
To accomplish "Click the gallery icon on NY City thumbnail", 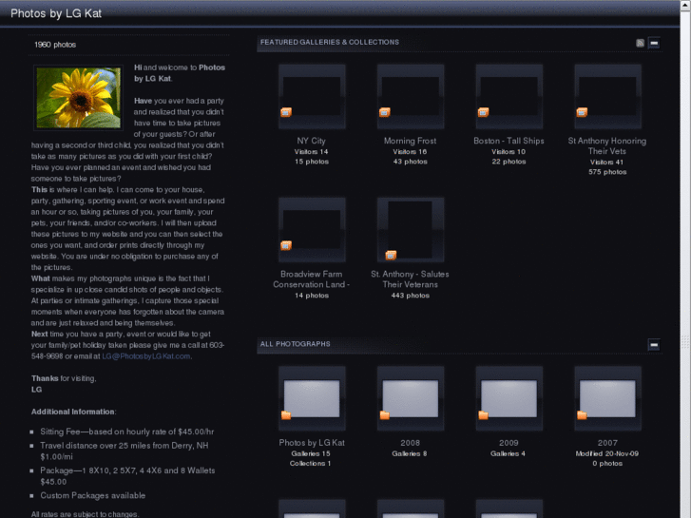I will (286, 112).
